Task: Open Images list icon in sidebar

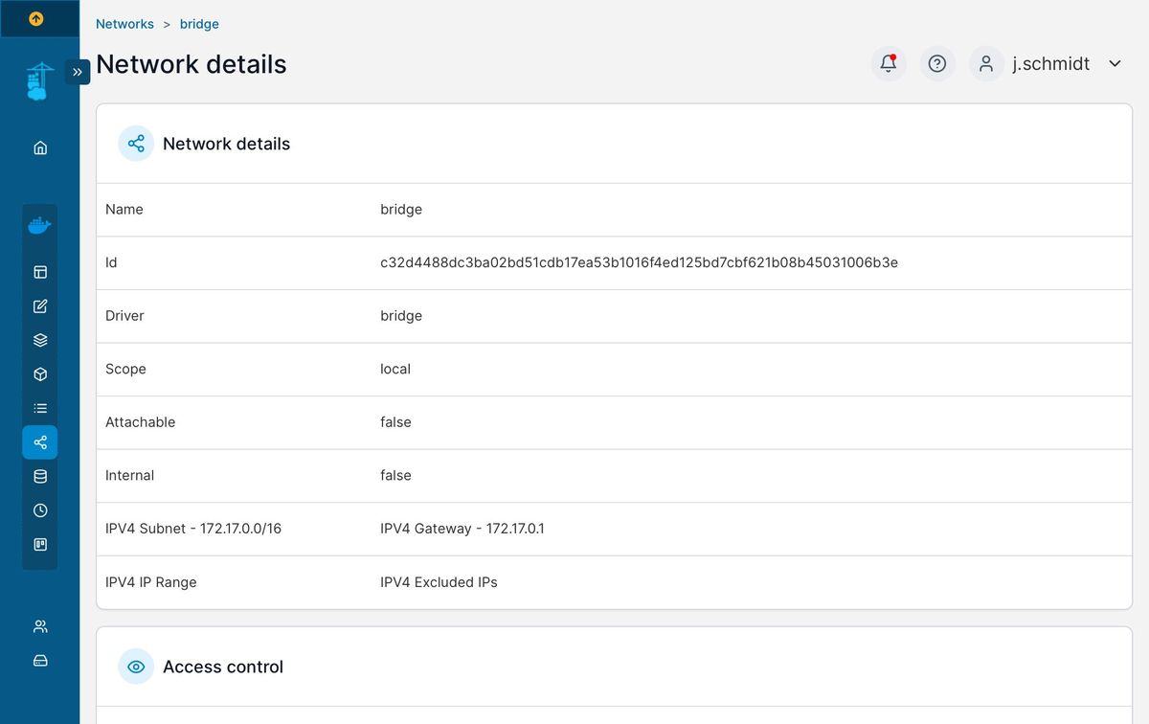Action: [40, 408]
